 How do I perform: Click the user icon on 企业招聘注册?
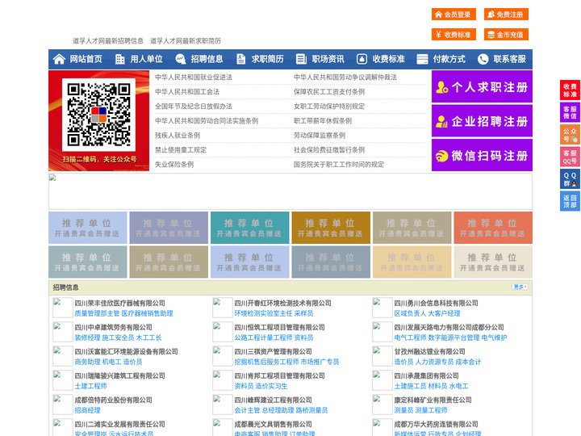[x=441, y=121]
